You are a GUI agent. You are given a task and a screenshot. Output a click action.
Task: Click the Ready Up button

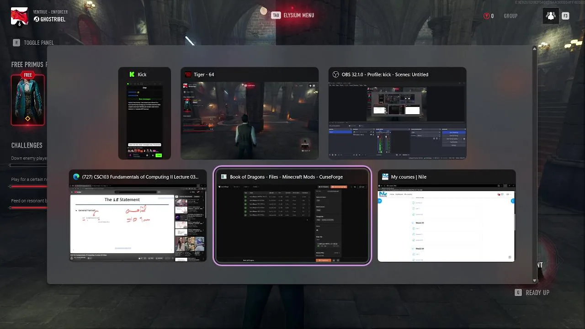(532, 292)
